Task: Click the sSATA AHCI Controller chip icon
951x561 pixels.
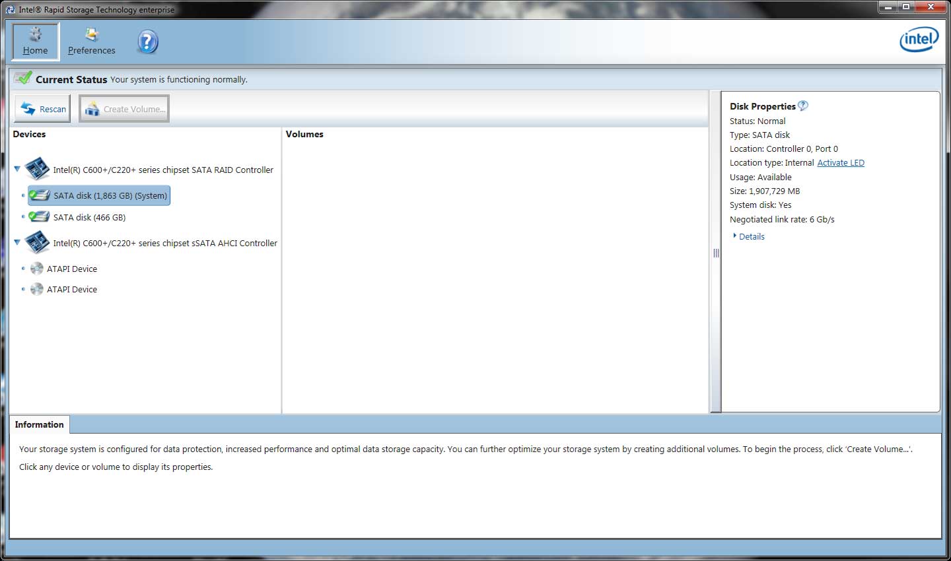Action: (38, 242)
